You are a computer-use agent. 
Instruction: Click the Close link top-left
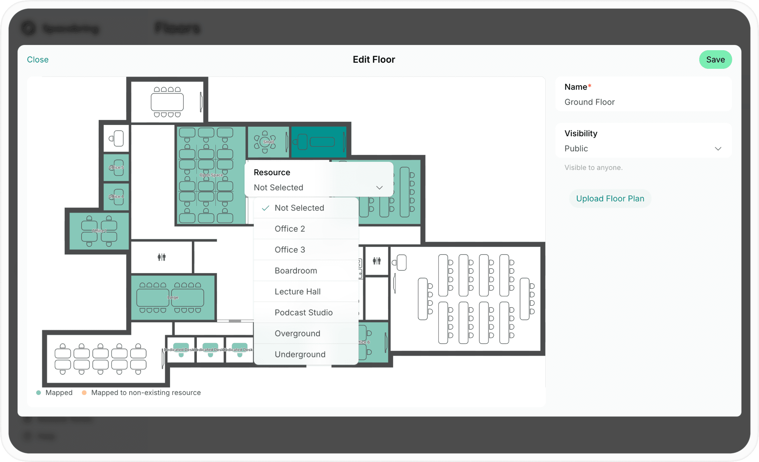(38, 60)
